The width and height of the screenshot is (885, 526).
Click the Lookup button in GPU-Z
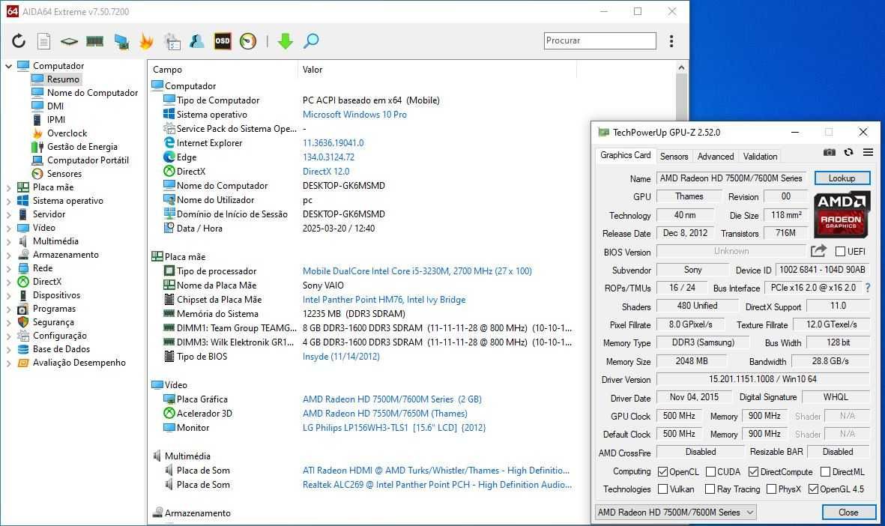point(842,178)
